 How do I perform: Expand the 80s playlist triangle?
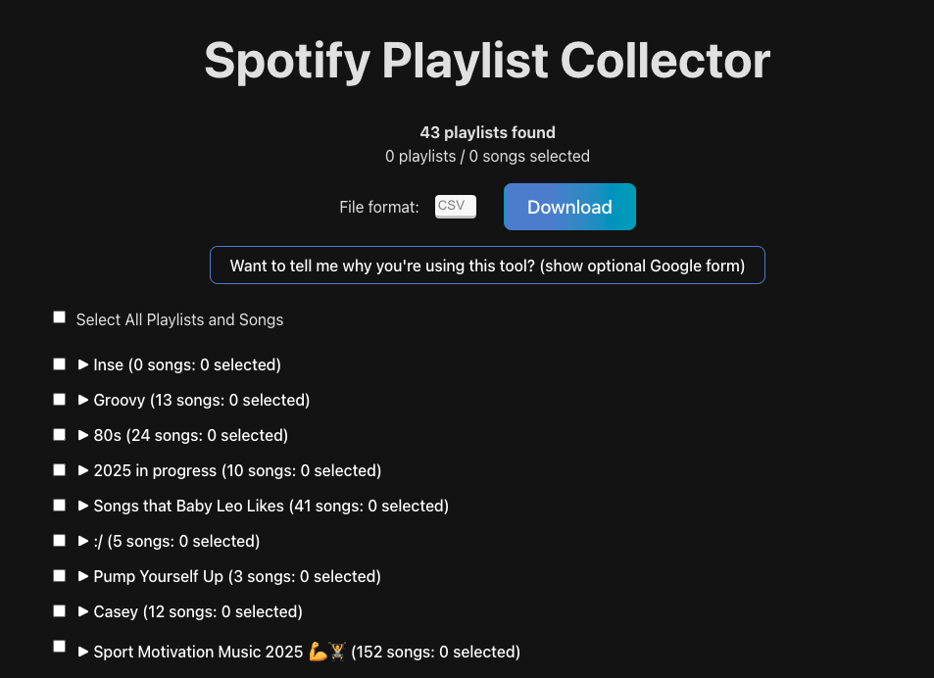[83, 435]
